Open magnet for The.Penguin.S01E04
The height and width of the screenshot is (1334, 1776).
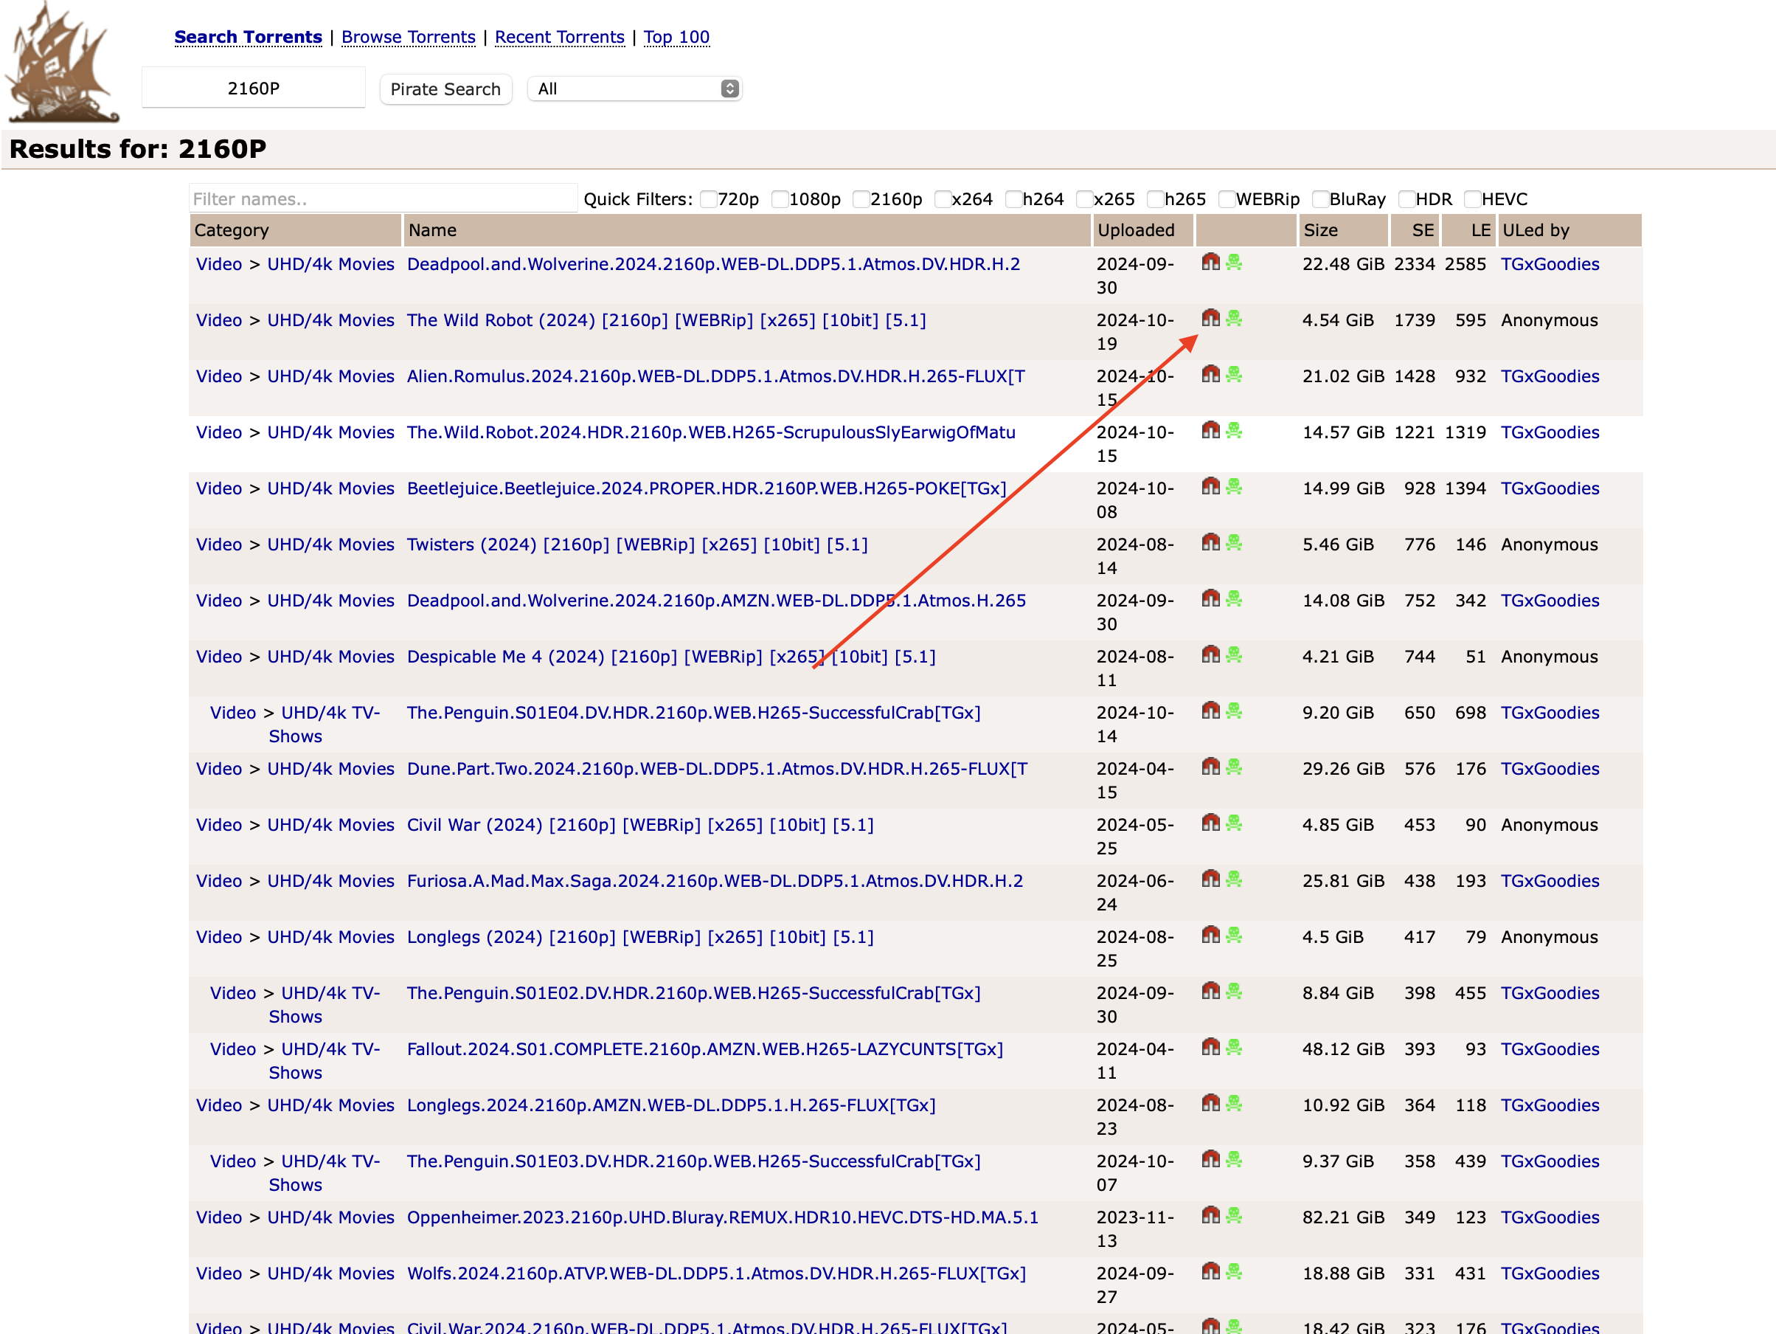[1211, 711]
